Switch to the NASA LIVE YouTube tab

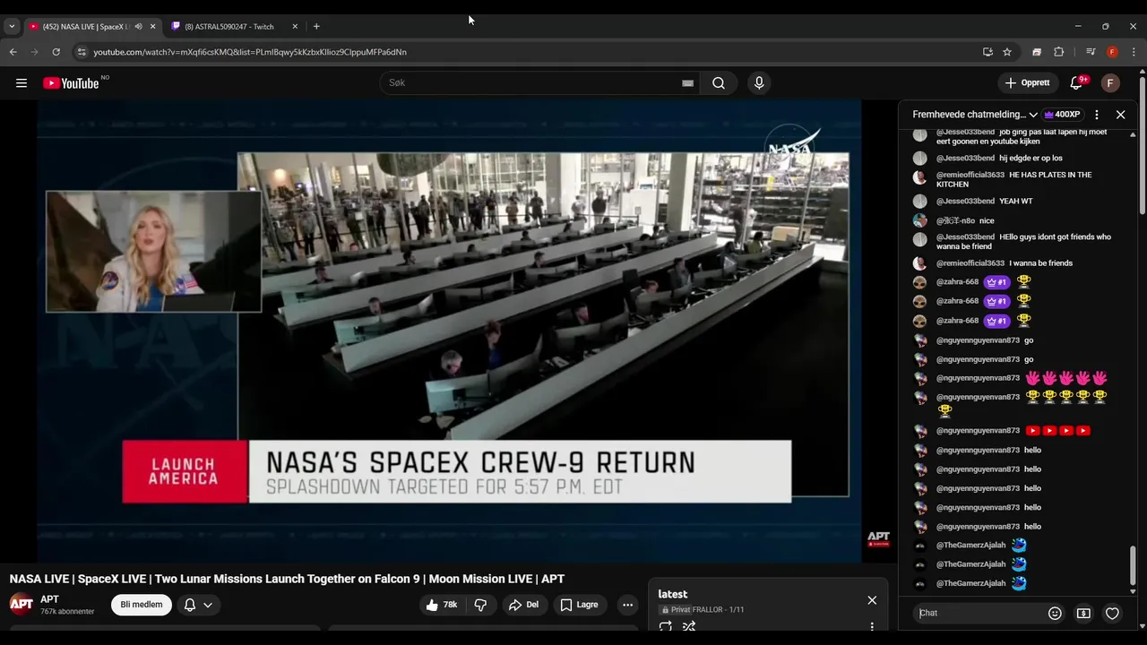[x=85, y=26]
